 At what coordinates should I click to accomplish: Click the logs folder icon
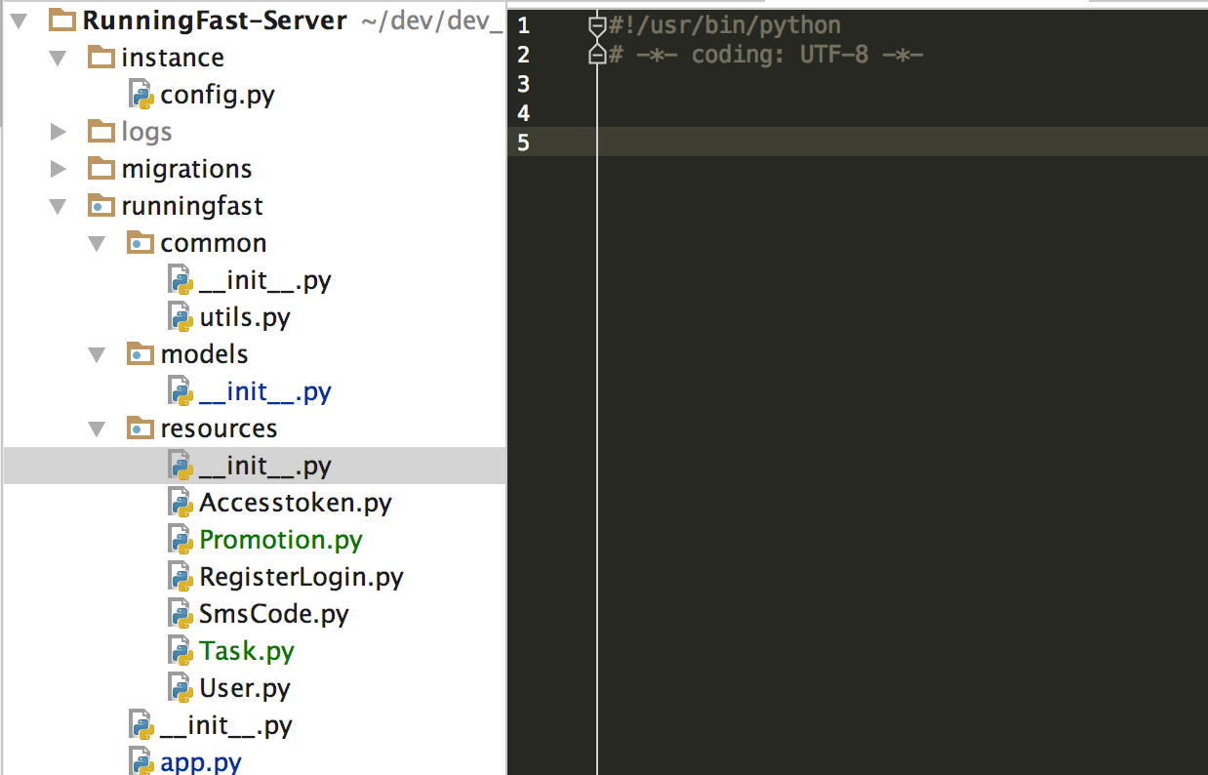click(101, 132)
